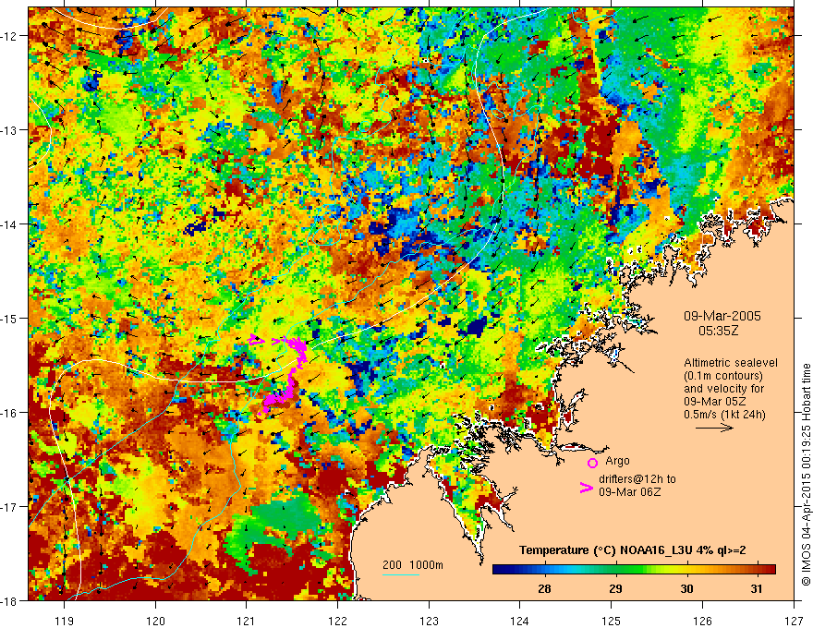Viewport: 813px width, 628px height.
Task: Click the cyan 200m bathymetry legend line
Action: coord(401,574)
